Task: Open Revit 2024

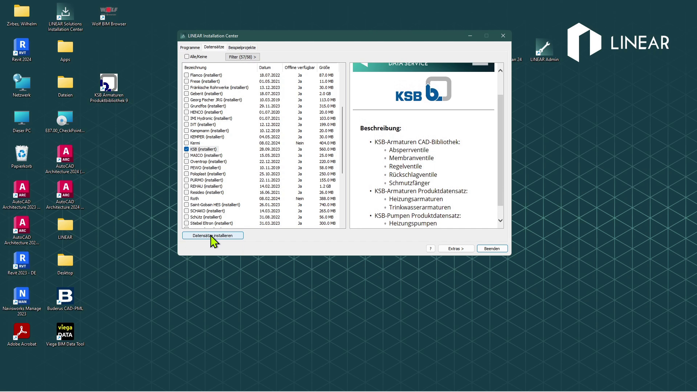Action: coord(21,47)
